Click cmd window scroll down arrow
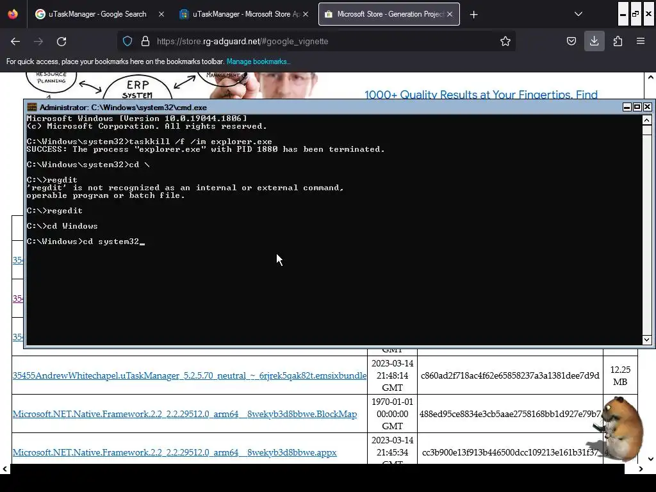The height and width of the screenshot is (492, 656). click(647, 340)
